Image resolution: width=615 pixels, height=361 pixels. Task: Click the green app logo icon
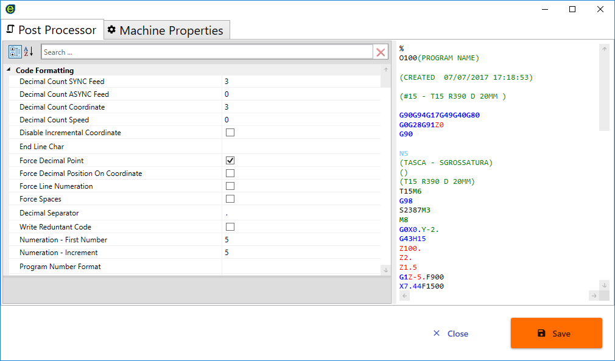coord(10,9)
